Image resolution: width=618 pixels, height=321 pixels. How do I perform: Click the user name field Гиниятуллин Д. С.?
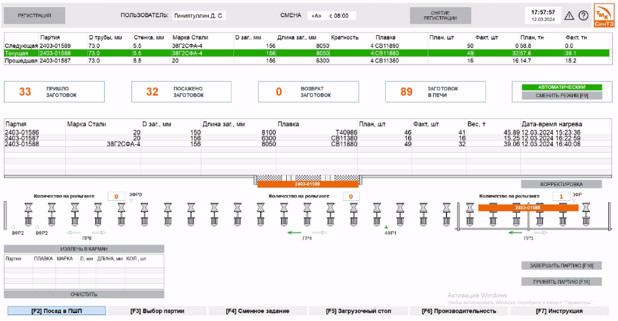[198, 16]
